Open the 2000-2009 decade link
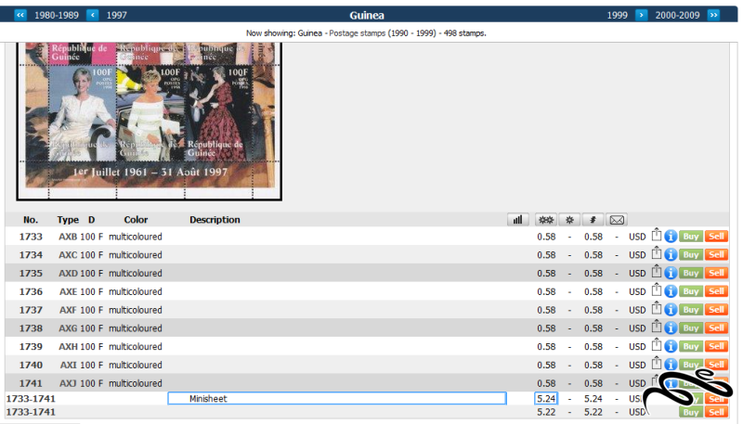This screenshot has height=424, width=743. (677, 15)
